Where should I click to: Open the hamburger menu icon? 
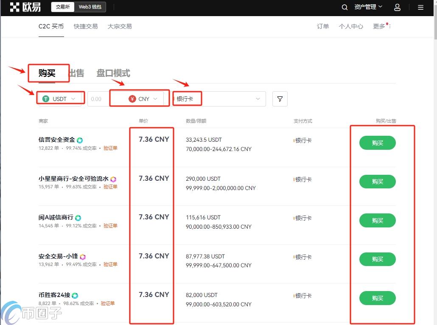coord(420,7)
